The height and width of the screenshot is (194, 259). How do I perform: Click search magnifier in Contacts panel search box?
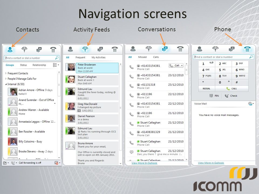57,58
